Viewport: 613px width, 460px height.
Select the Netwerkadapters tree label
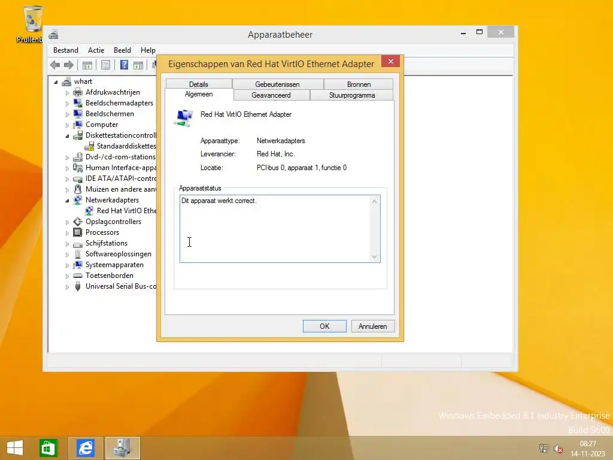[x=112, y=200]
